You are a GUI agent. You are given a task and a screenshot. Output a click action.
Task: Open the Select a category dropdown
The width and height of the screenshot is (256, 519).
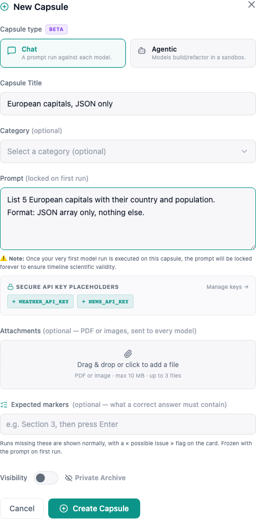coord(128,151)
